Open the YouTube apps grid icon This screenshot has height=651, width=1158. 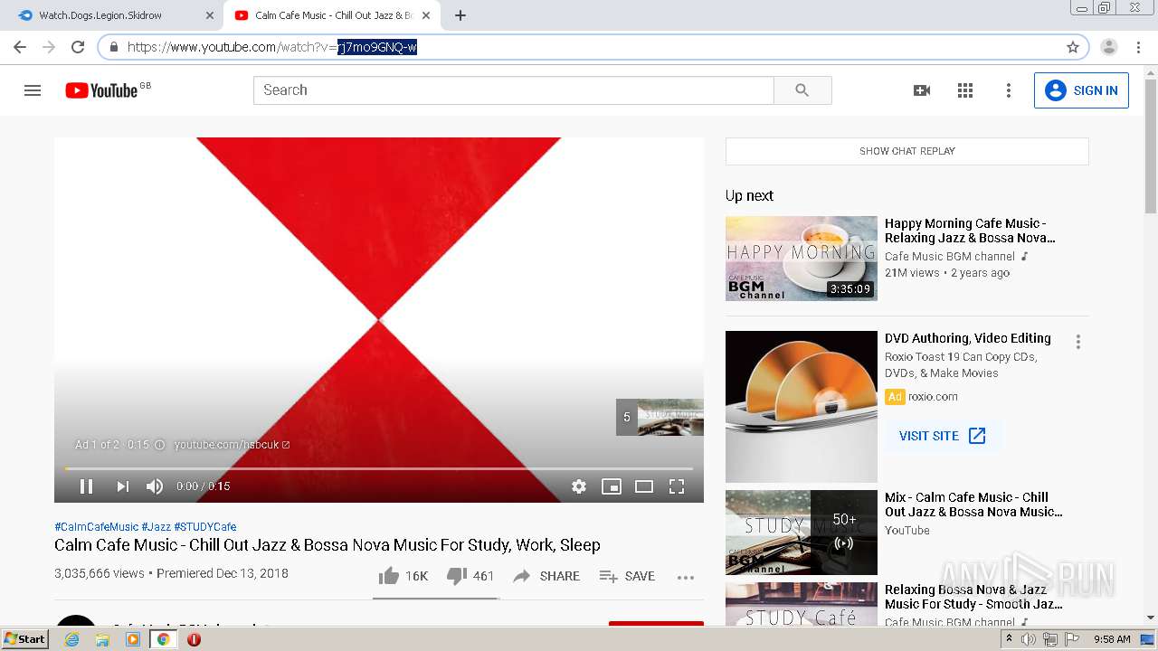965,90
